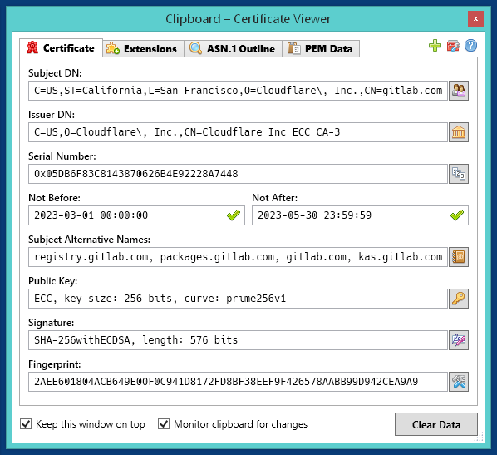This screenshot has width=497, height=455.
Task: Click the Serial Number digits icon button
Action: [x=459, y=174]
